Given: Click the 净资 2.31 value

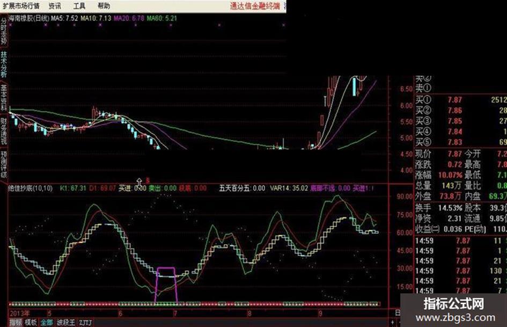Looking at the screenshot, I should (454, 219).
